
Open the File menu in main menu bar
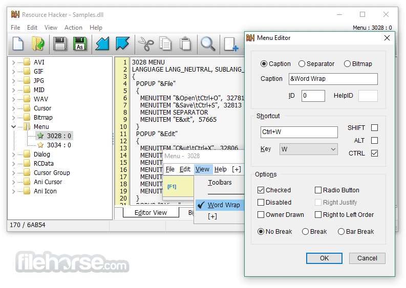(x=15, y=28)
